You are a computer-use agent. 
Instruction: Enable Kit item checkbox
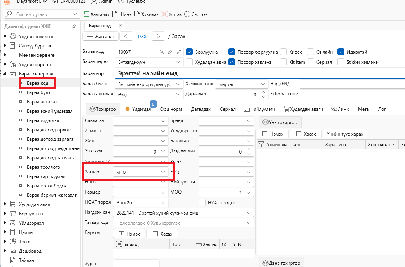(x=283, y=62)
